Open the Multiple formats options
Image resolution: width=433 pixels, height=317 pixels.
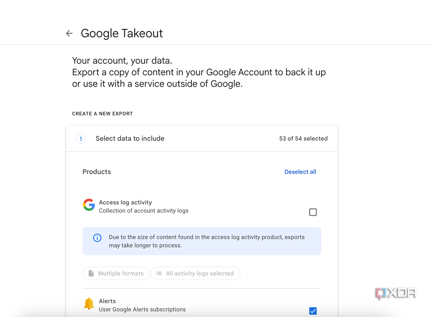[116, 273]
